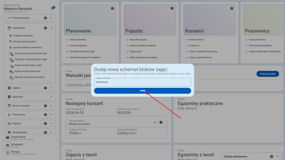This screenshot has height=160, width=285.
Task: Click the help icon on Ścieżka wdrożeniowa
Action: (x=272, y=156)
